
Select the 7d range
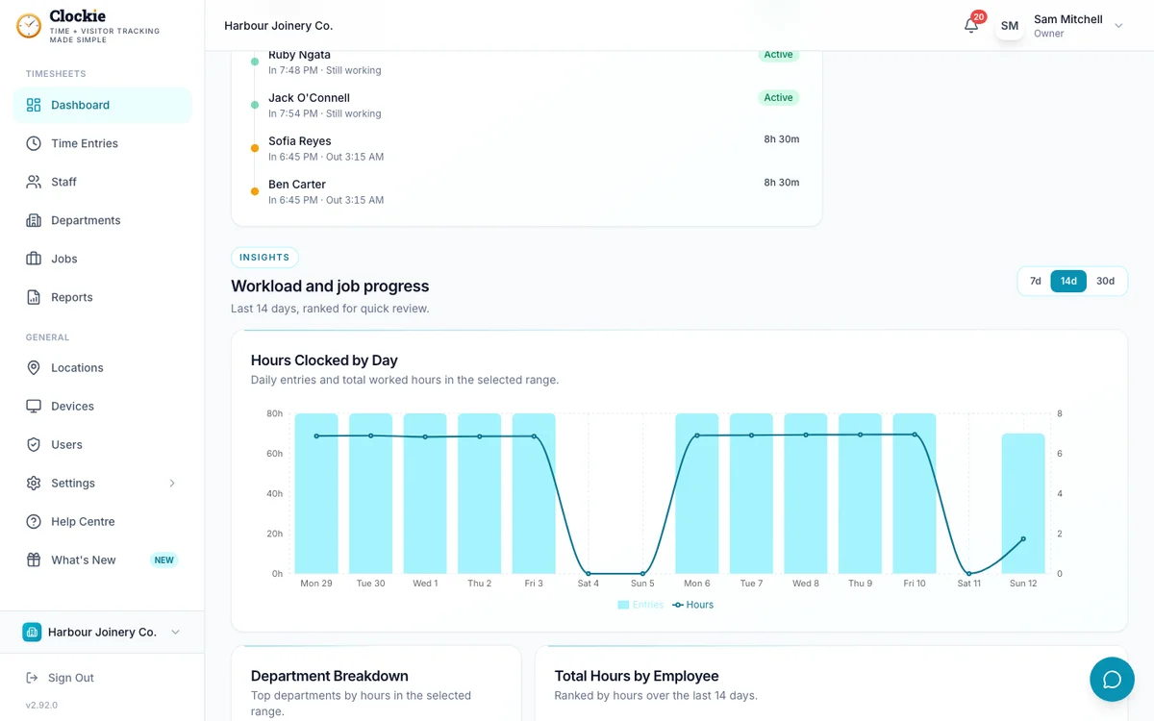pyautogui.click(x=1036, y=281)
